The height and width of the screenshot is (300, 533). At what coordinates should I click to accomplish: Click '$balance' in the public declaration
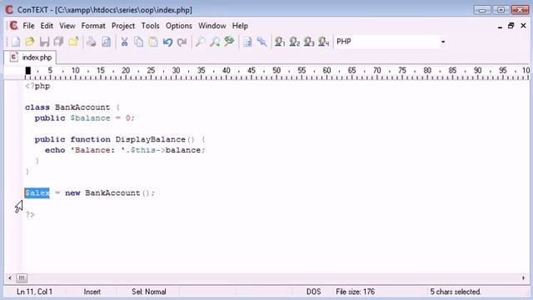click(90, 118)
